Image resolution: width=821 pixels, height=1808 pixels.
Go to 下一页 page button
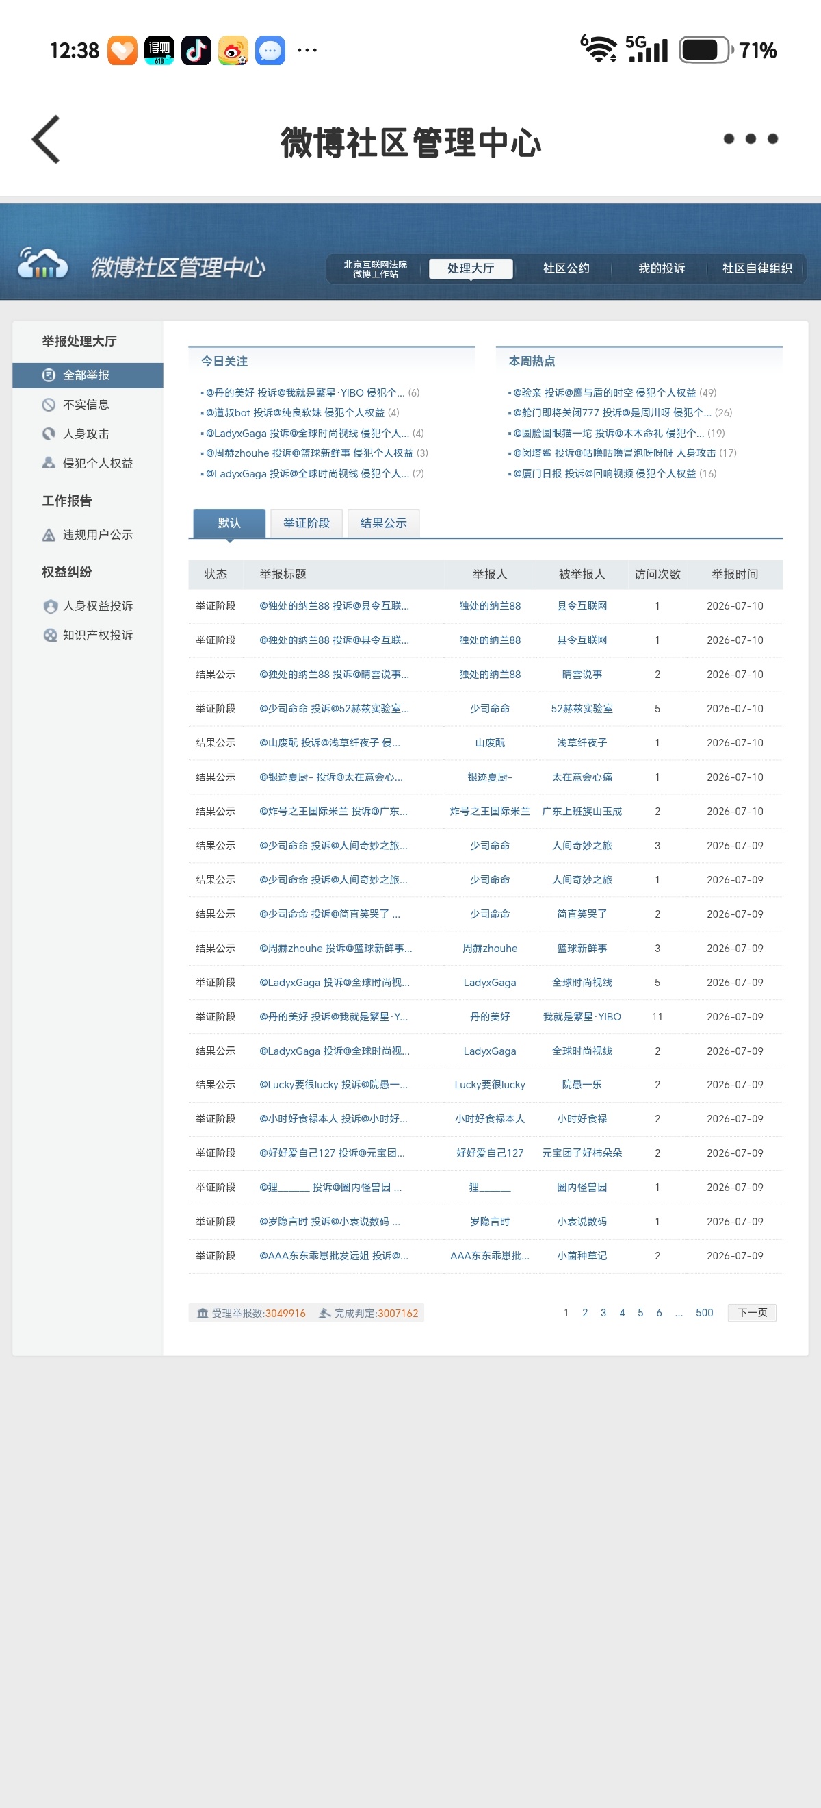click(x=753, y=1313)
